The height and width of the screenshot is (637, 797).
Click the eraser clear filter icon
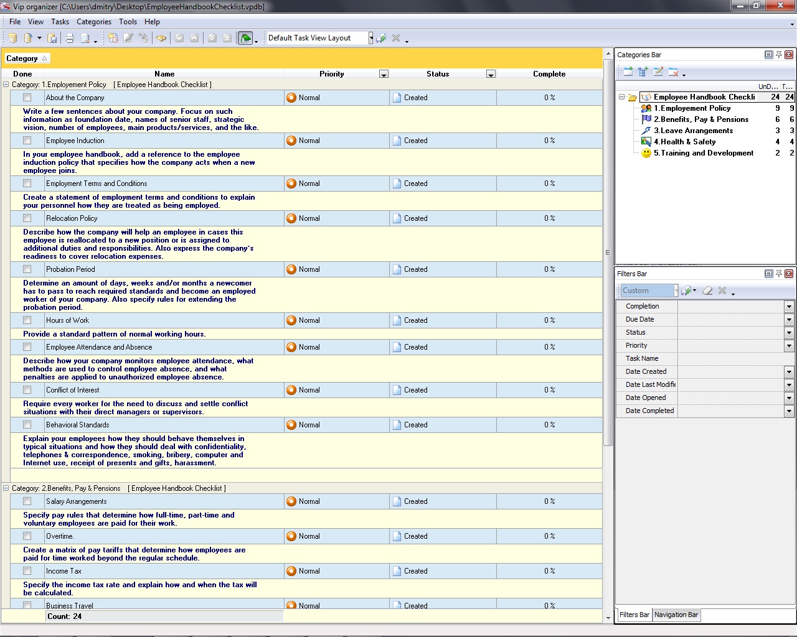click(x=707, y=291)
